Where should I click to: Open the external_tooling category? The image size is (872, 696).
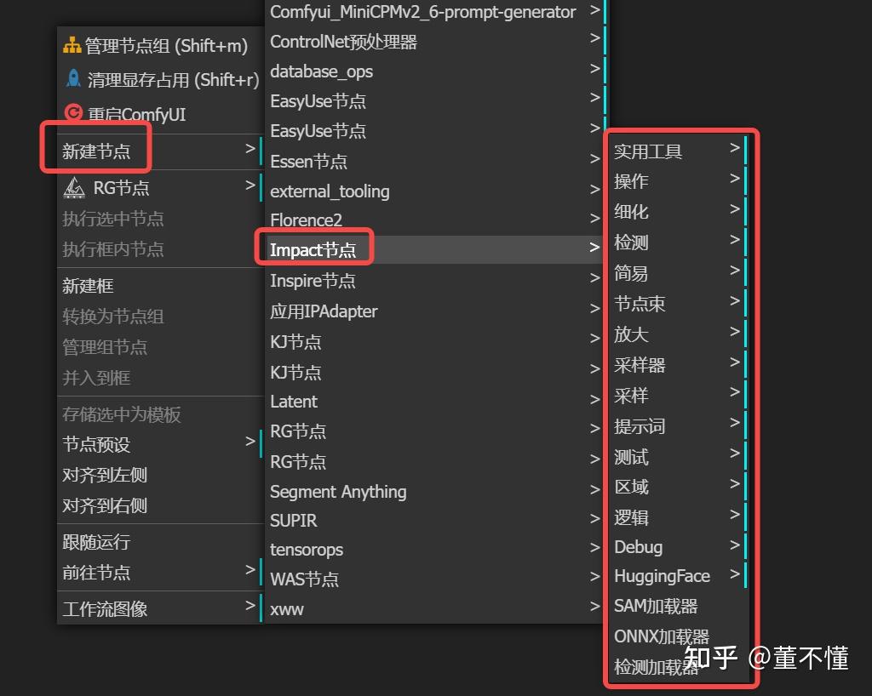pyautogui.click(x=434, y=191)
